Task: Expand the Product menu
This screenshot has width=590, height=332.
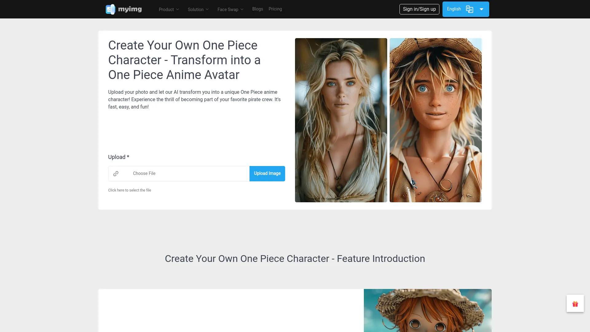Action: tap(169, 9)
